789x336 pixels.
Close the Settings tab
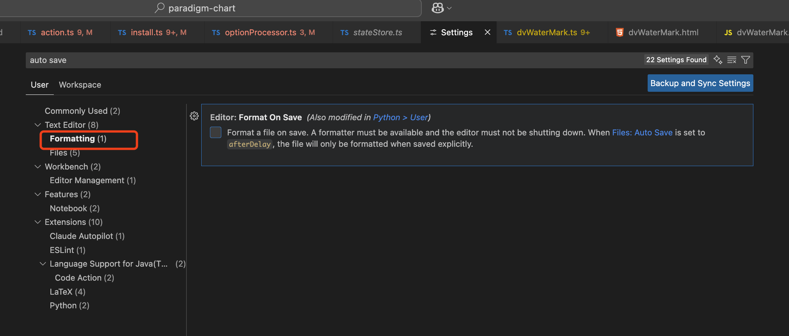[488, 32]
